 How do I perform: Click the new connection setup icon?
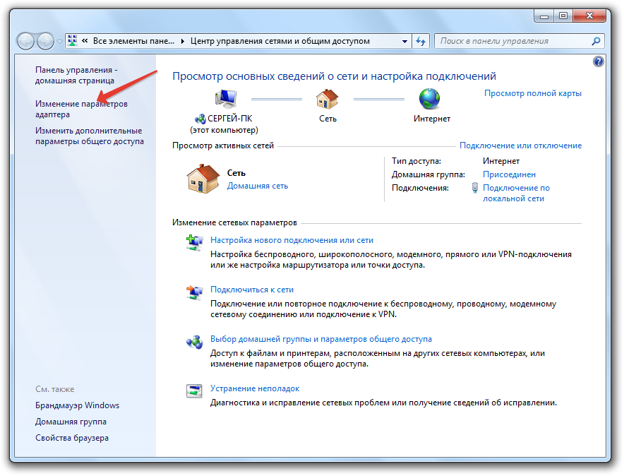pos(194,242)
